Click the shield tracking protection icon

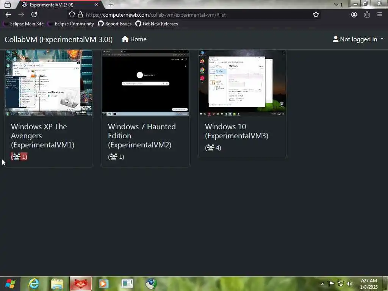72,15
